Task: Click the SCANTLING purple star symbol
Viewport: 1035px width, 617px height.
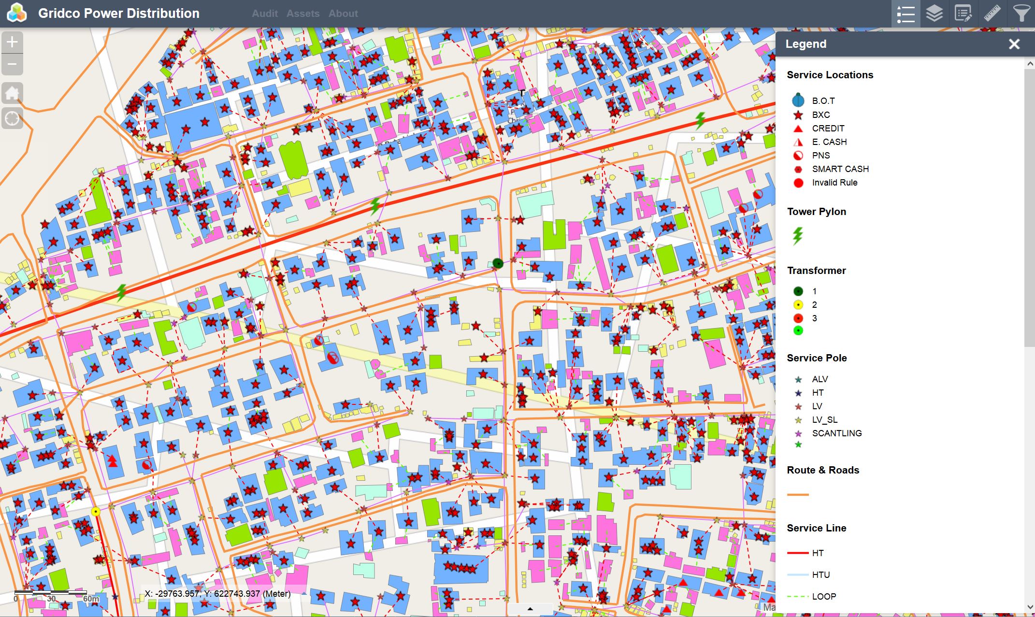Action: 798,433
